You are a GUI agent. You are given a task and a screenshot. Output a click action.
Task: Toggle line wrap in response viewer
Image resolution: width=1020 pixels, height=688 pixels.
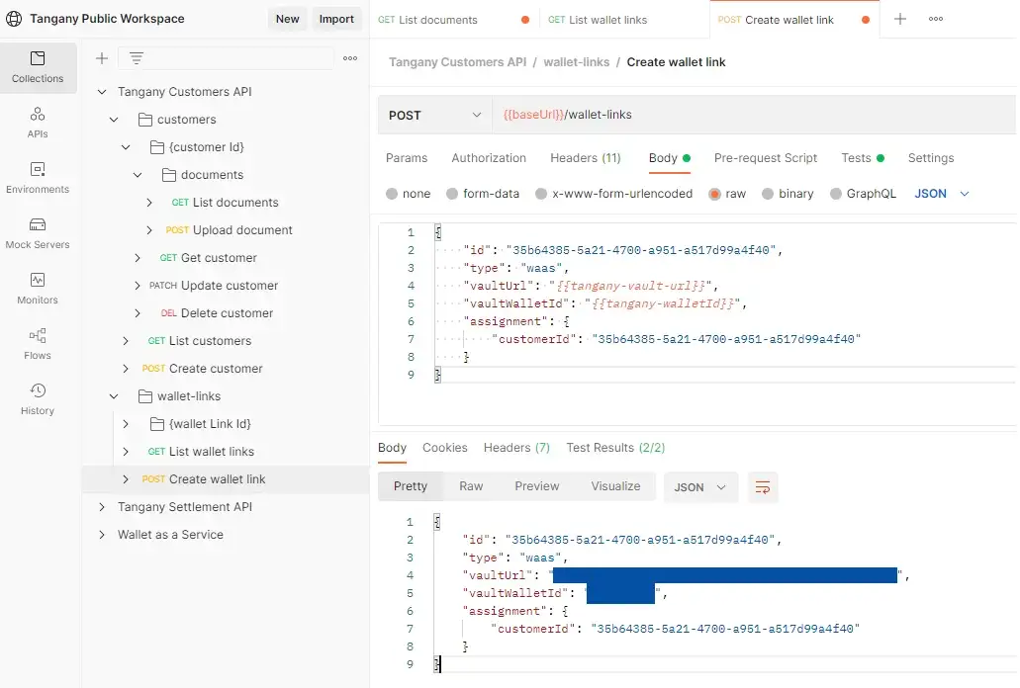[763, 487]
